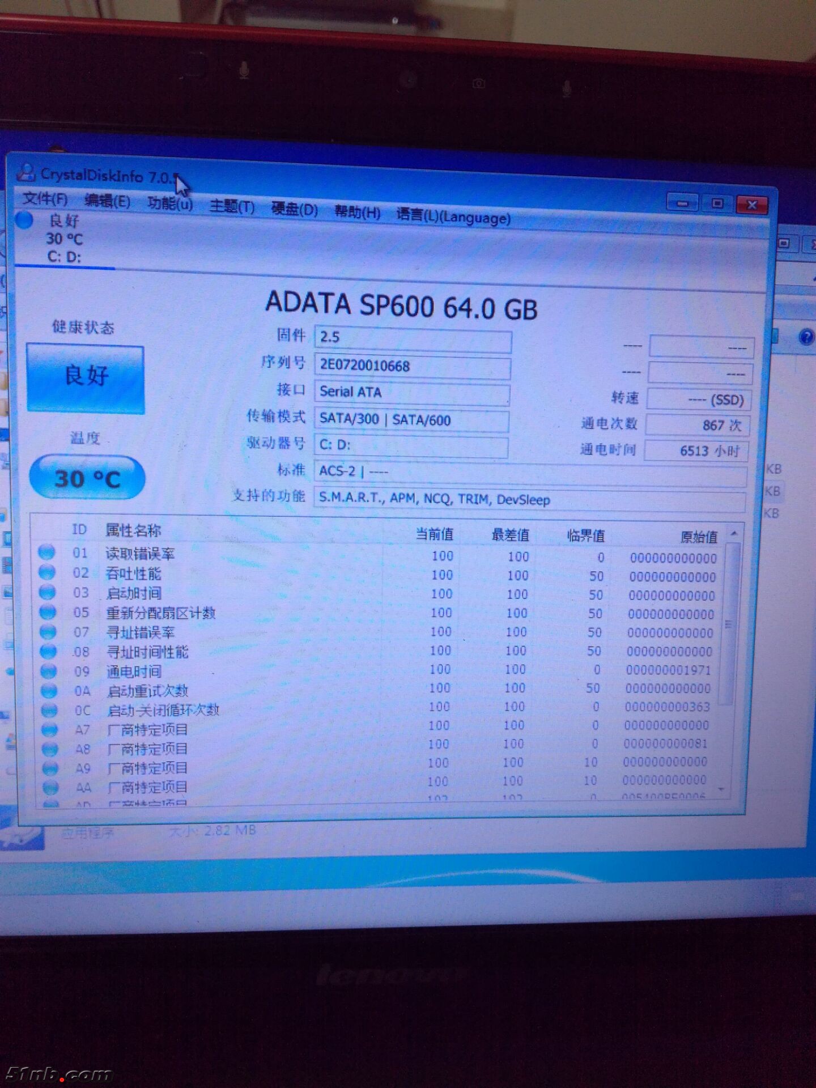Select the 启动时间 attribute row
Viewport: 816px width, 1088px height.
[379, 594]
